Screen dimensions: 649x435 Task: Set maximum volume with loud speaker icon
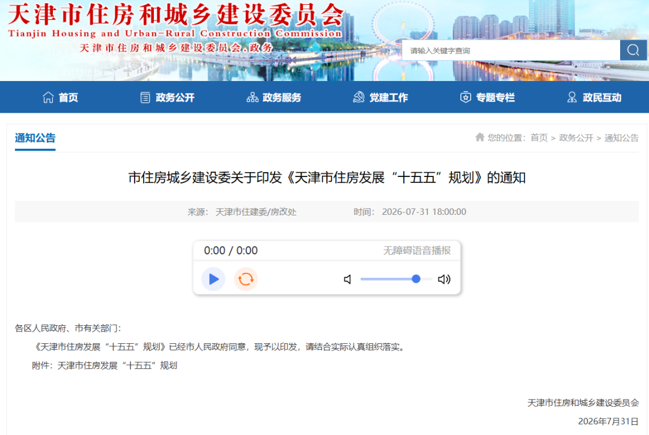click(x=444, y=280)
